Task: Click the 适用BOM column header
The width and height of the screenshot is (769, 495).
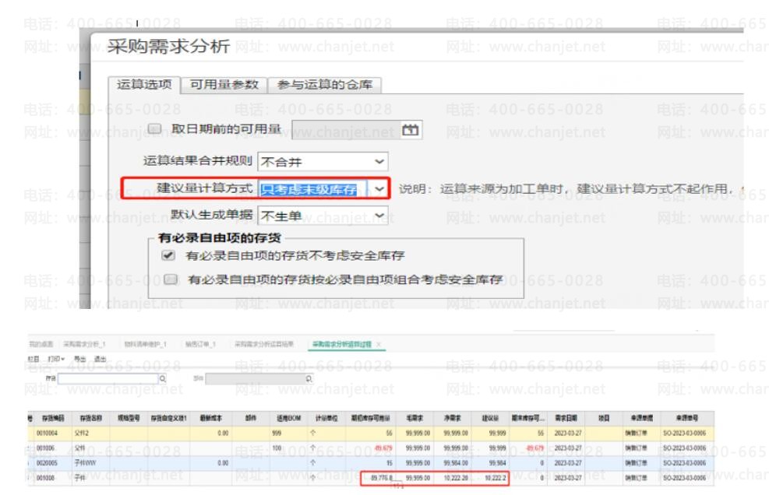Action: pyautogui.click(x=288, y=418)
